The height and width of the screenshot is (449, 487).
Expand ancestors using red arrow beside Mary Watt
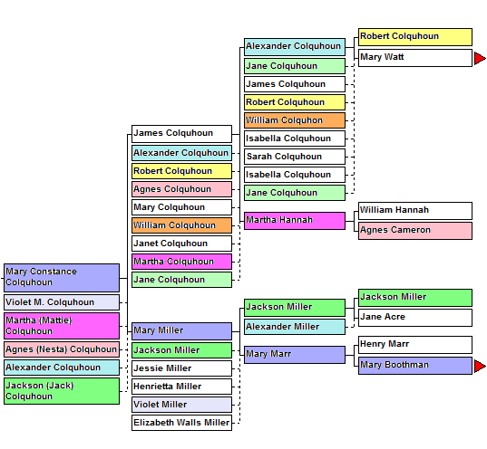(480, 58)
